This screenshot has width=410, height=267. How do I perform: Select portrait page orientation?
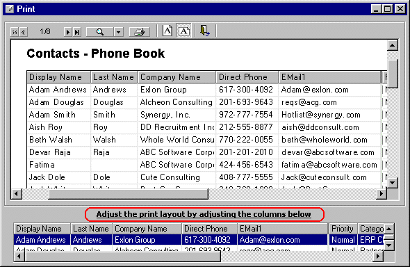pos(167,31)
